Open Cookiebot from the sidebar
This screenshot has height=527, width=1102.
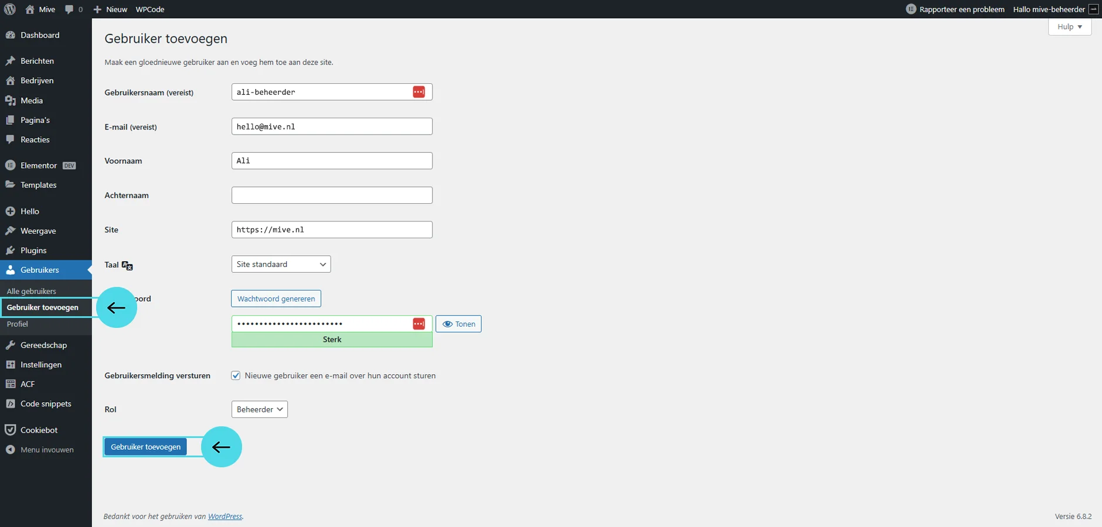(39, 430)
